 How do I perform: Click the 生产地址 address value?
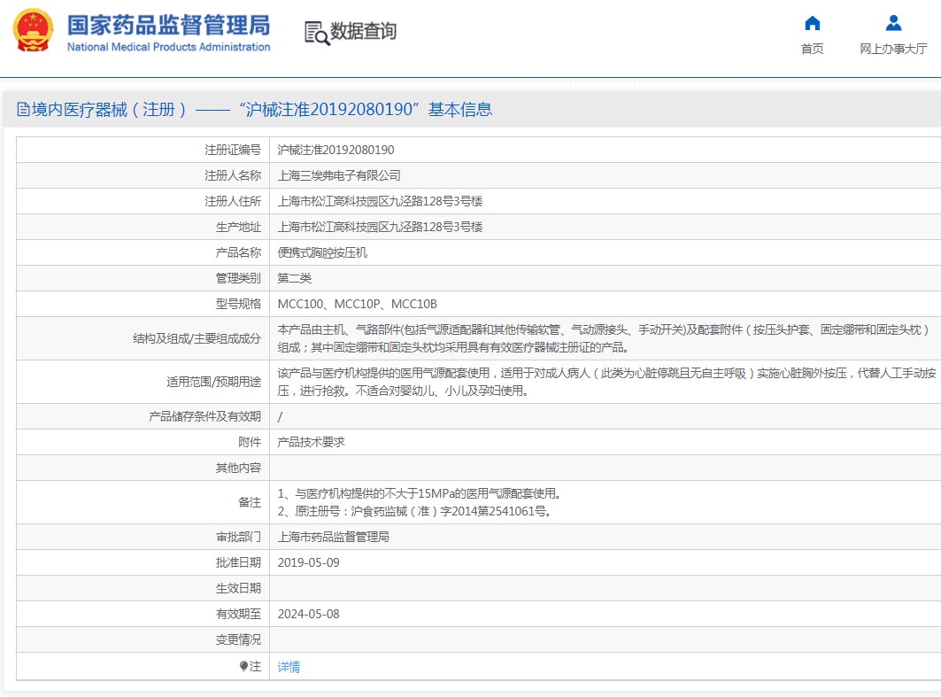point(380,227)
